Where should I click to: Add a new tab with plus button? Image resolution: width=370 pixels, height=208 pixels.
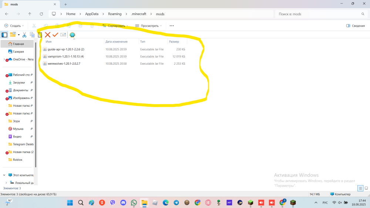coord(65,4)
